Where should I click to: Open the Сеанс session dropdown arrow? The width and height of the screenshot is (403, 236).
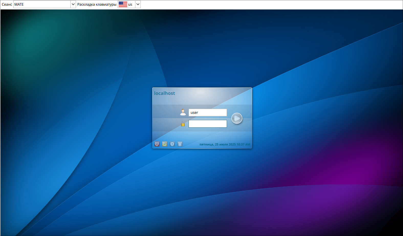tap(73, 4)
